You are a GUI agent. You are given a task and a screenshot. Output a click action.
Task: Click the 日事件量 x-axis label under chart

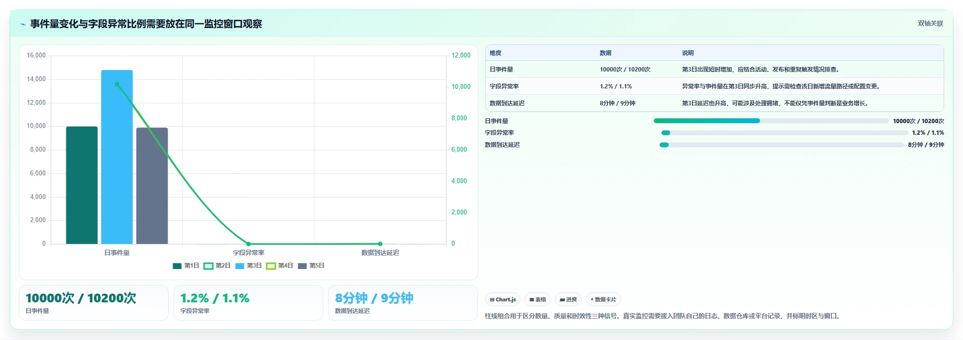[x=117, y=253]
